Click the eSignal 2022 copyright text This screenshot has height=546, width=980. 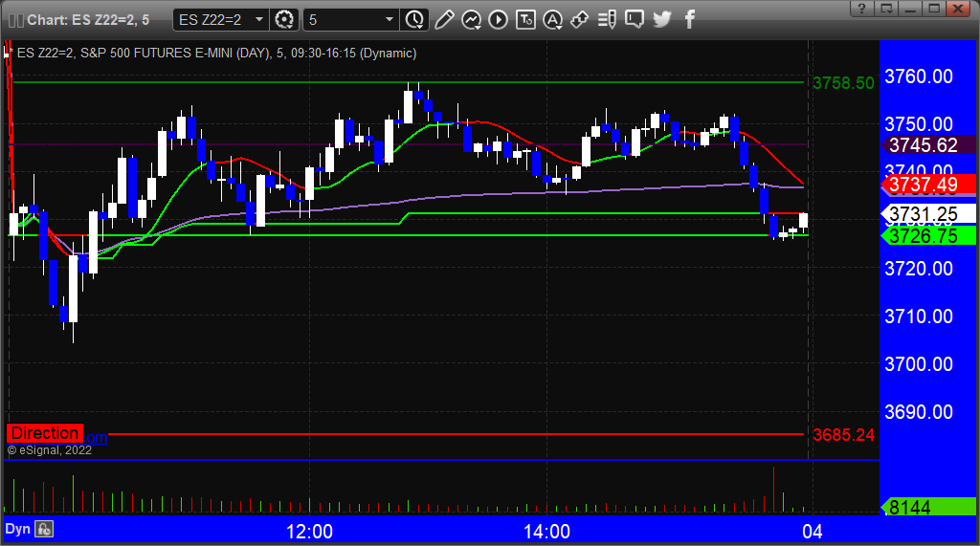tap(50, 450)
